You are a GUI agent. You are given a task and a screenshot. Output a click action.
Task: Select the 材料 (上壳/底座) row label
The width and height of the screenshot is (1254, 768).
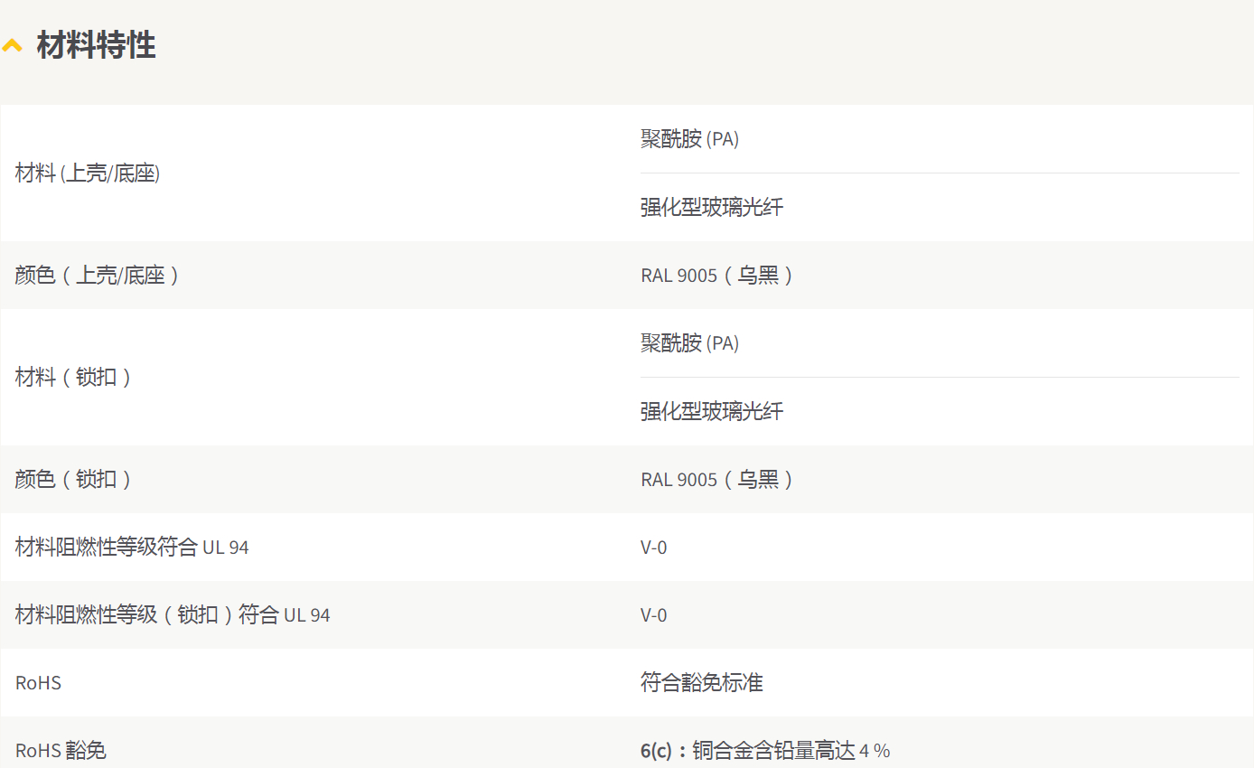[x=88, y=173]
